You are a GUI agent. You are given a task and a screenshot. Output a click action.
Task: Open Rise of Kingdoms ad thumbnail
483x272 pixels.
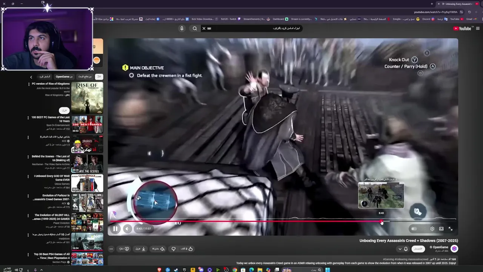pyautogui.click(x=87, y=97)
